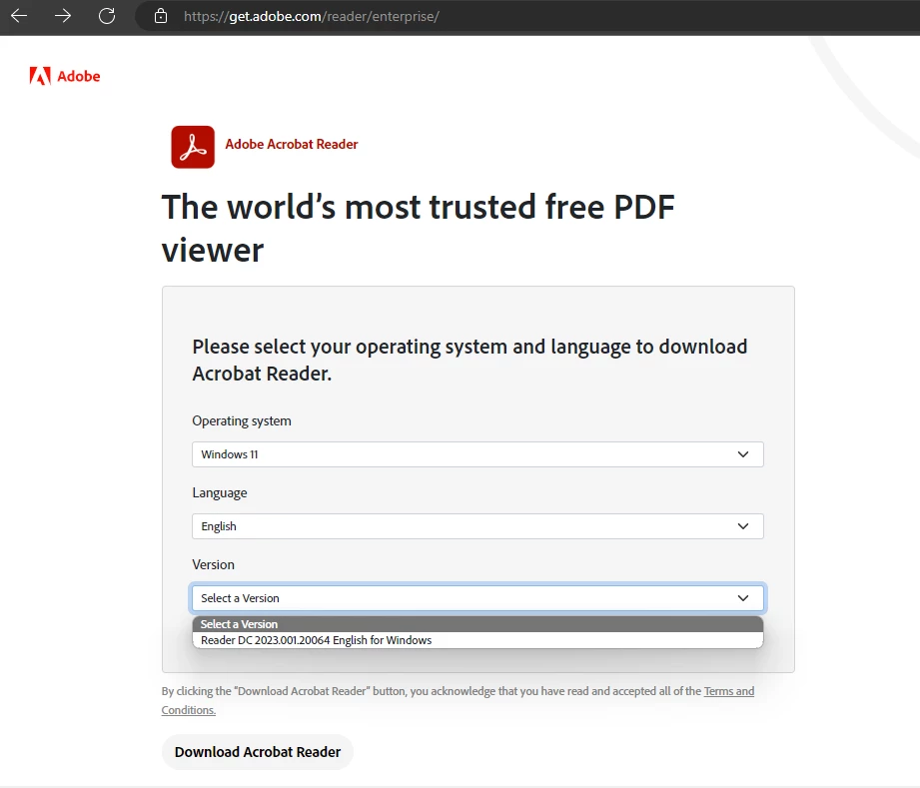This screenshot has width=920, height=788.
Task: Click the world's most trusted free PDF heading
Action: point(418,229)
